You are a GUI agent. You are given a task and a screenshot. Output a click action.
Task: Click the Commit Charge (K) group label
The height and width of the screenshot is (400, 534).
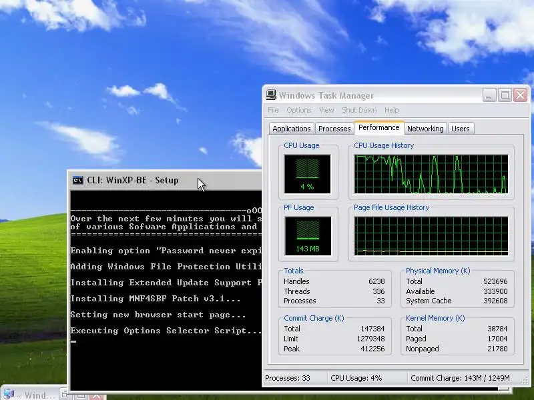coord(314,318)
